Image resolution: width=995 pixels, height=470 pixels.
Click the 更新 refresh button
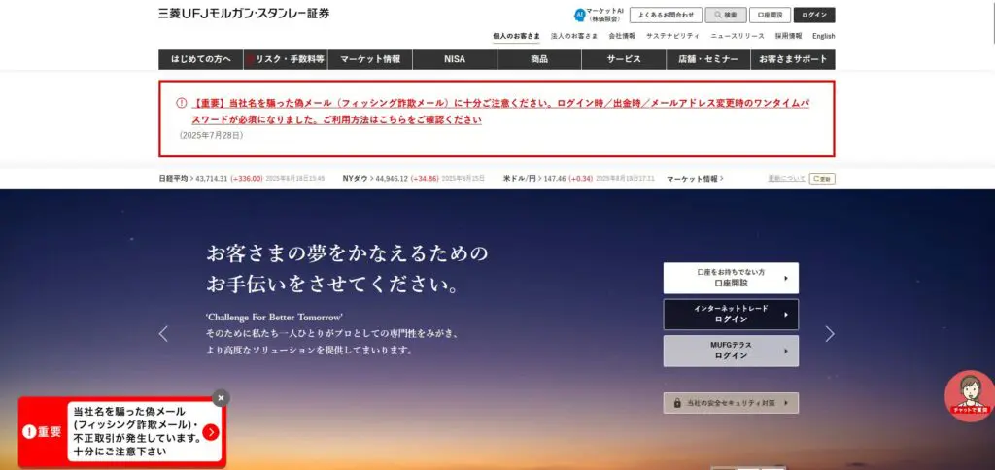[822, 179]
